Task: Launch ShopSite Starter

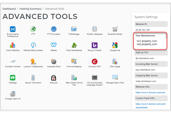Action: point(115,29)
